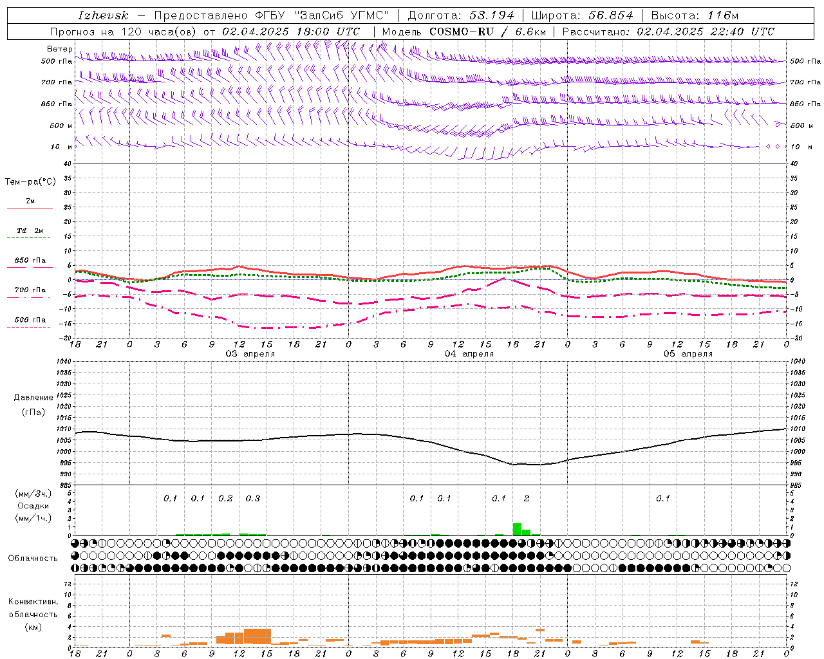Click the Модель COSMO-RU / 6.6км label
This screenshot has width=824, height=659.
click(465, 32)
